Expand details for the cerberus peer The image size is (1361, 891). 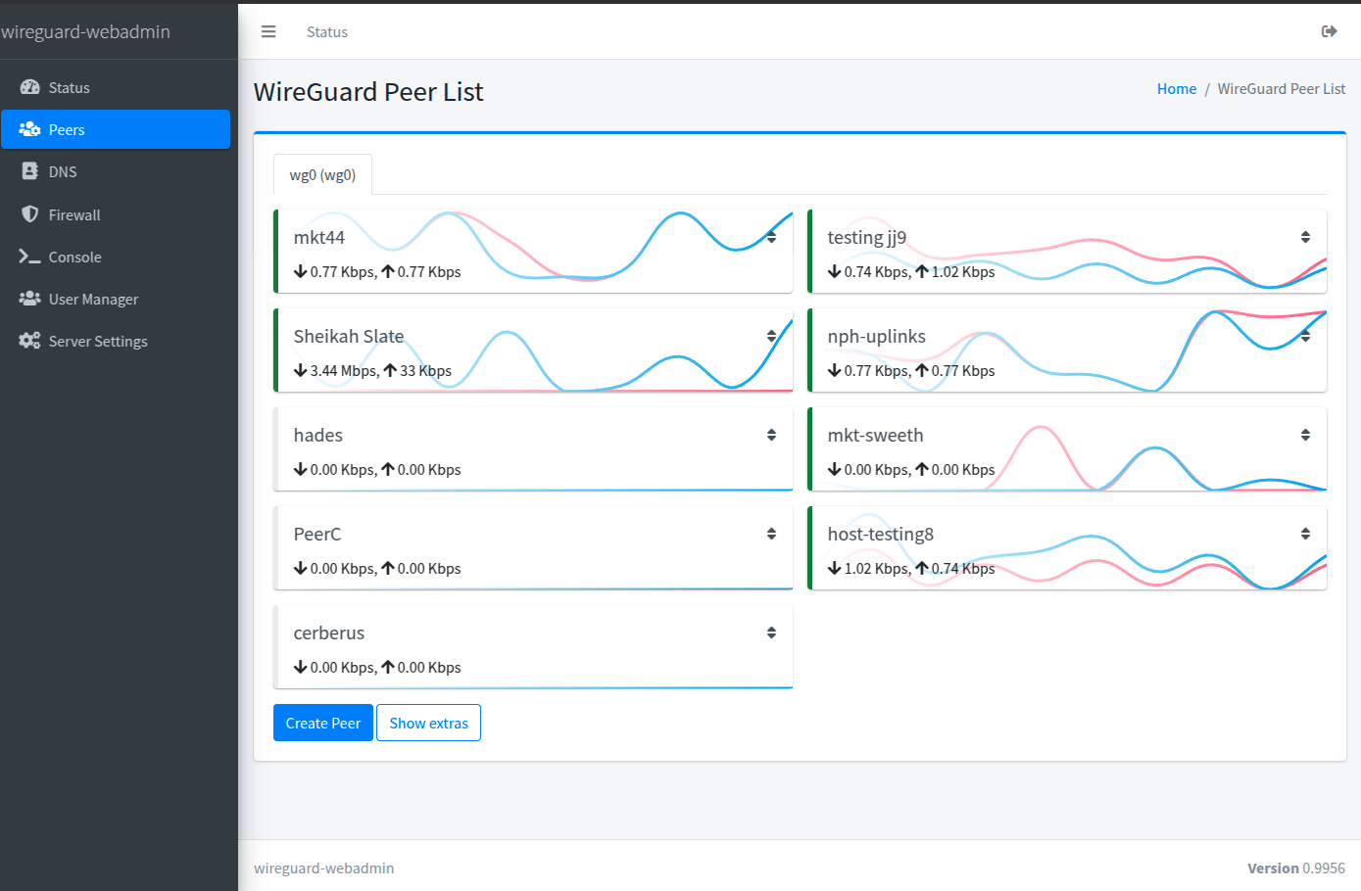[x=771, y=633]
